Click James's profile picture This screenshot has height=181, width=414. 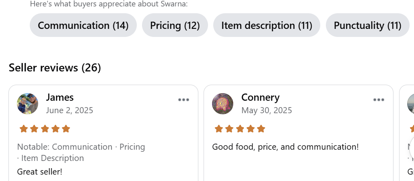coord(28,104)
